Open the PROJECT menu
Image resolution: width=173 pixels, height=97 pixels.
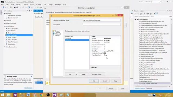pyautogui.click(x=19, y=5)
